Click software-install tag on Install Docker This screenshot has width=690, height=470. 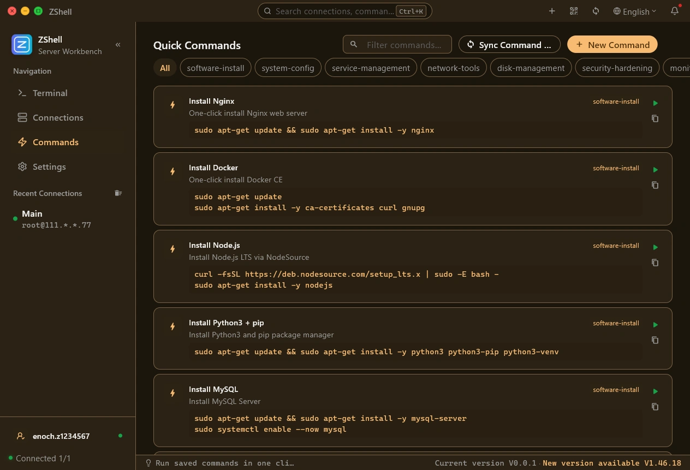click(x=616, y=168)
